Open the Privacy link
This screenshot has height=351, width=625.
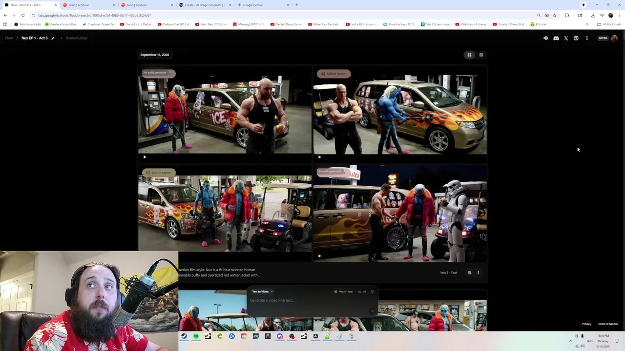[586, 324]
